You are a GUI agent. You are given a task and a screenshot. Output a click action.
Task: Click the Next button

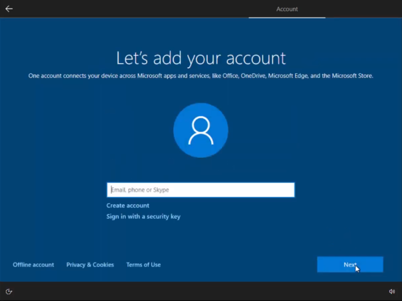point(350,264)
